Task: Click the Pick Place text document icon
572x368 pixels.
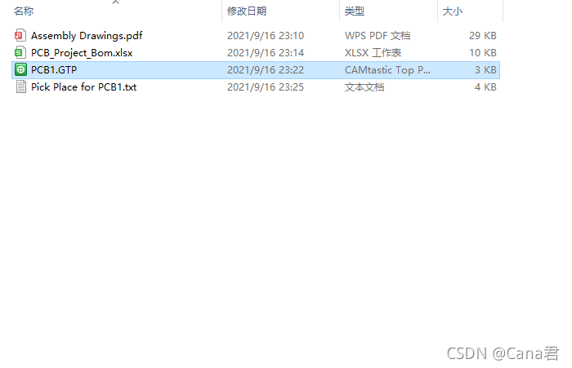Action: (x=20, y=86)
